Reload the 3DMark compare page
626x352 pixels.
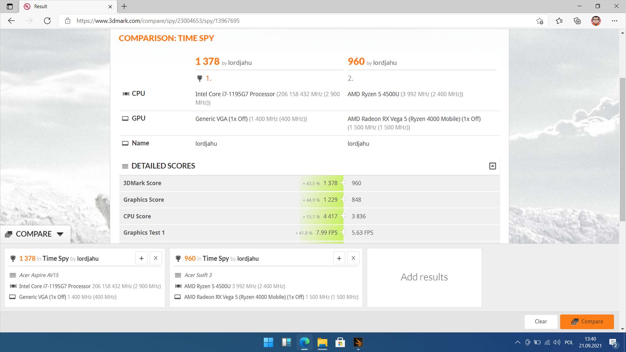tap(47, 21)
